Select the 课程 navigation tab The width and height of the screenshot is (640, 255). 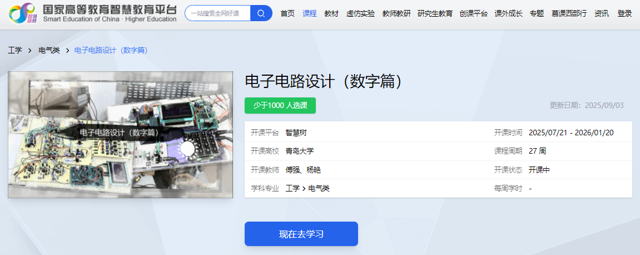(309, 13)
